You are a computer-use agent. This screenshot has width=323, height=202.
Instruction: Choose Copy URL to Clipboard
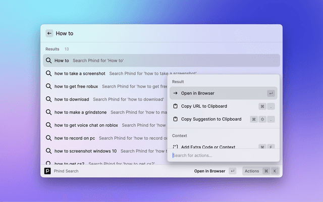coord(223,106)
